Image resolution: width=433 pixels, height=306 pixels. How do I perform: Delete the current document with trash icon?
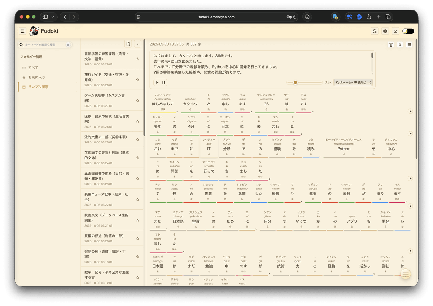coord(391,44)
